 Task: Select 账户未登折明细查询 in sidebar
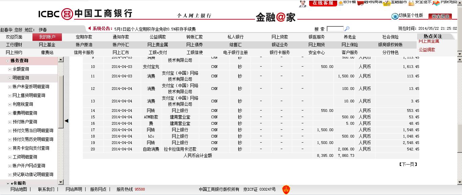click(31, 87)
